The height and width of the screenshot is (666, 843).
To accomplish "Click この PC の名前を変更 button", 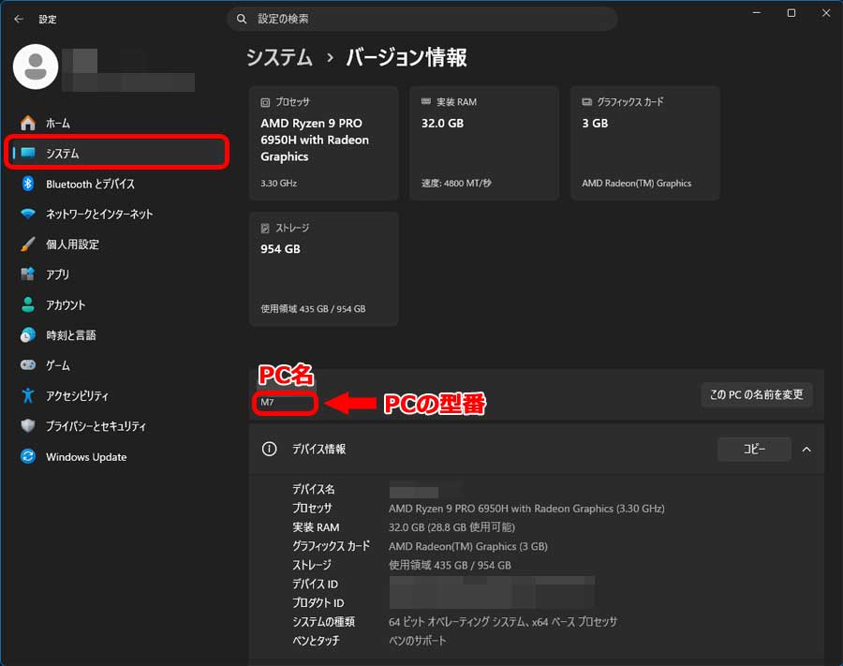I will pyautogui.click(x=757, y=394).
